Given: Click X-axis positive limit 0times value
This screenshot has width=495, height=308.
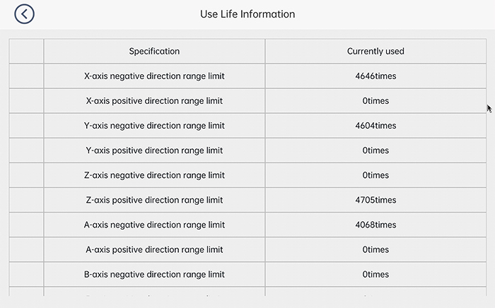Looking at the screenshot, I should [x=375, y=101].
